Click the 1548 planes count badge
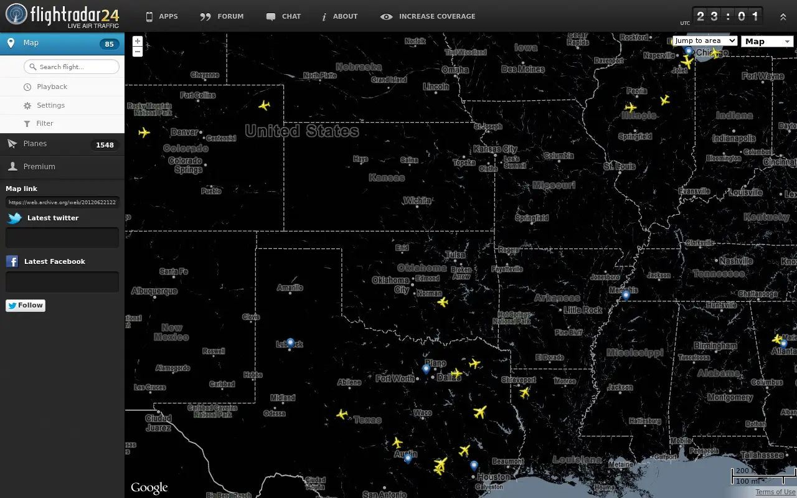The width and height of the screenshot is (797, 498). 105,145
